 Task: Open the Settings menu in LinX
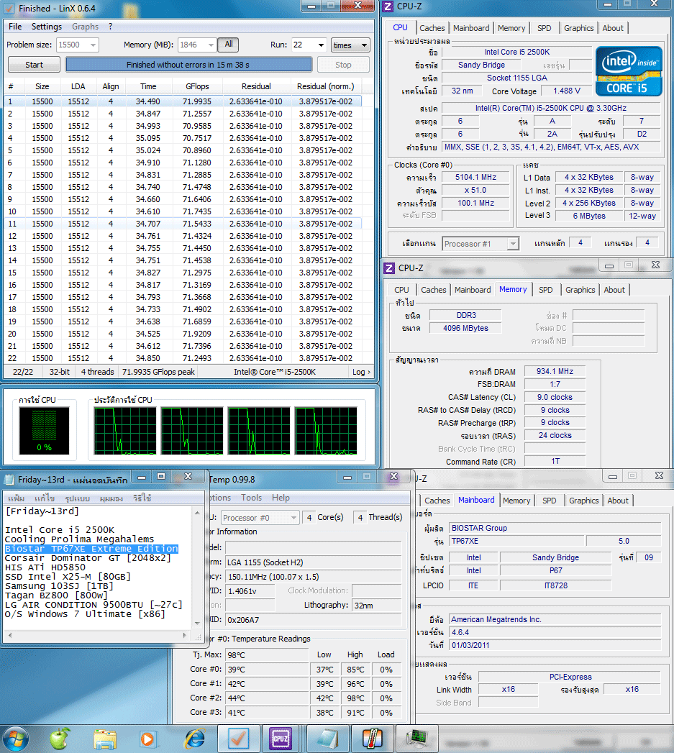[x=47, y=27]
